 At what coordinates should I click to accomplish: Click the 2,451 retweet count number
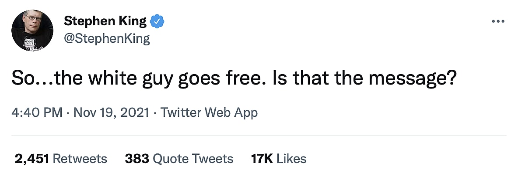31,158
